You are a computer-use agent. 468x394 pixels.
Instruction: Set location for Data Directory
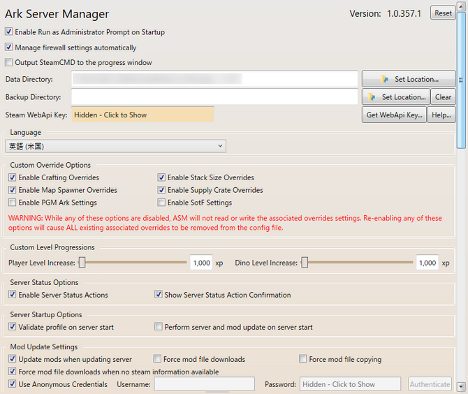[x=409, y=79]
